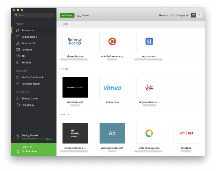
Task: Click the web.appstorm.net entry name
Action: (112, 148)
